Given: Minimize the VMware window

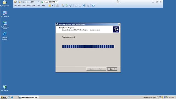Looking at the screenshot, I should pos(153,2).
